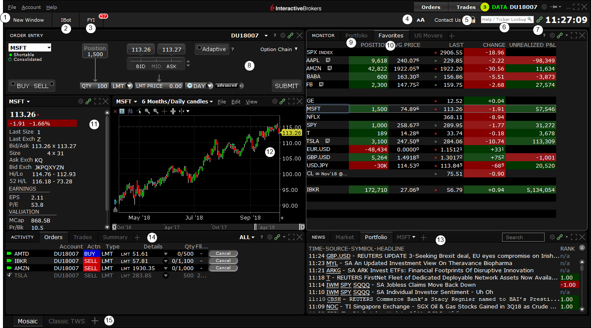Image resolution: width=591 pixels, height=328 pixels.
Task: Click the pin icon in the title bar
Action: point(554,7)
